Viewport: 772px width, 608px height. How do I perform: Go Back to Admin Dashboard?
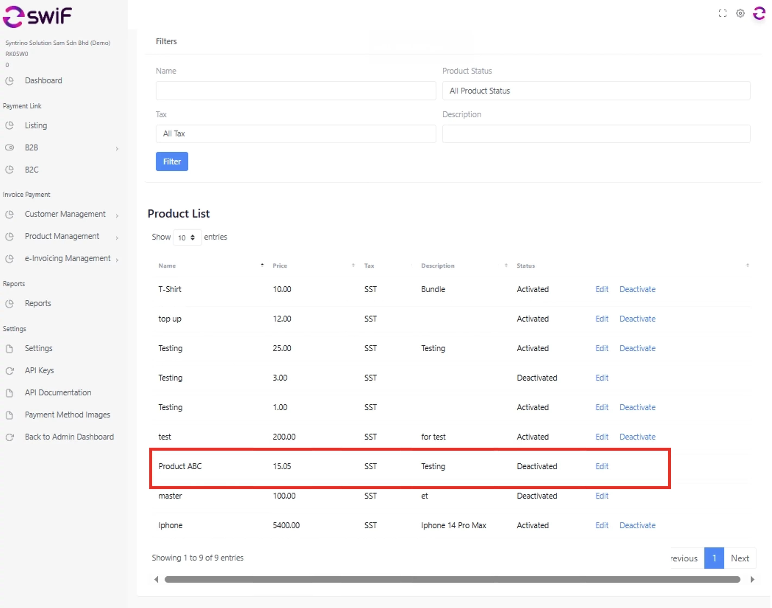69,437
